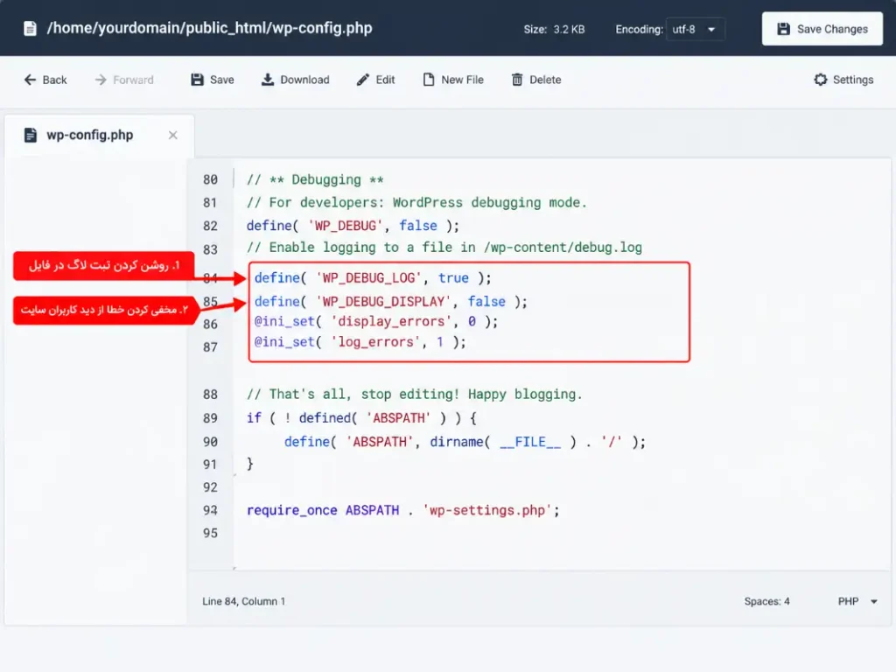Click the Delete label in toolbar
The image size is (896, 672).
[545, 80]
